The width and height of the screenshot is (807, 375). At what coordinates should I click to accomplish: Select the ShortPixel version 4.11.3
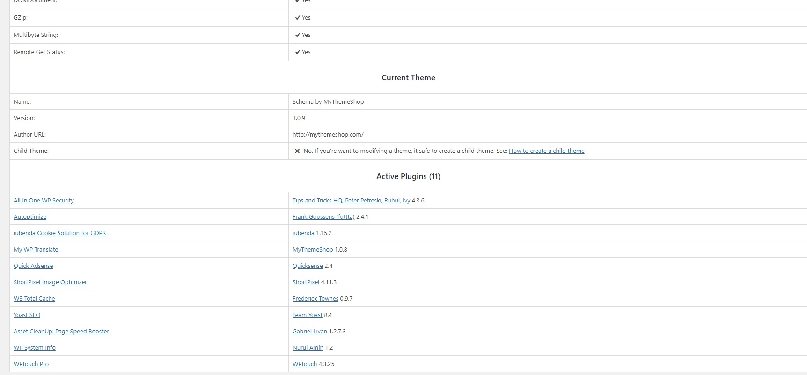coord(329,282)
